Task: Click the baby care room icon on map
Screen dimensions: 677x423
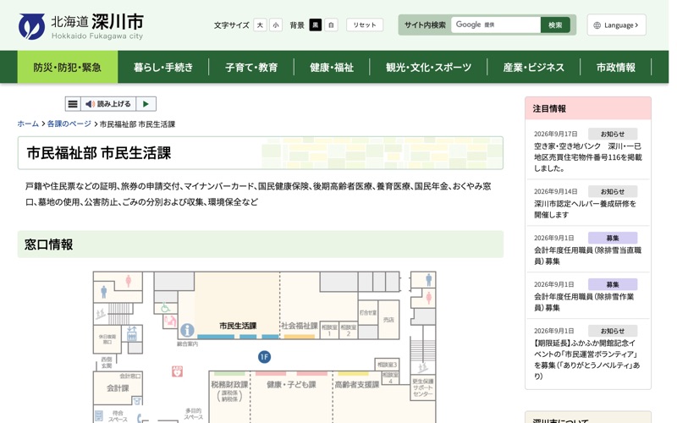Action: pos(170,321)
